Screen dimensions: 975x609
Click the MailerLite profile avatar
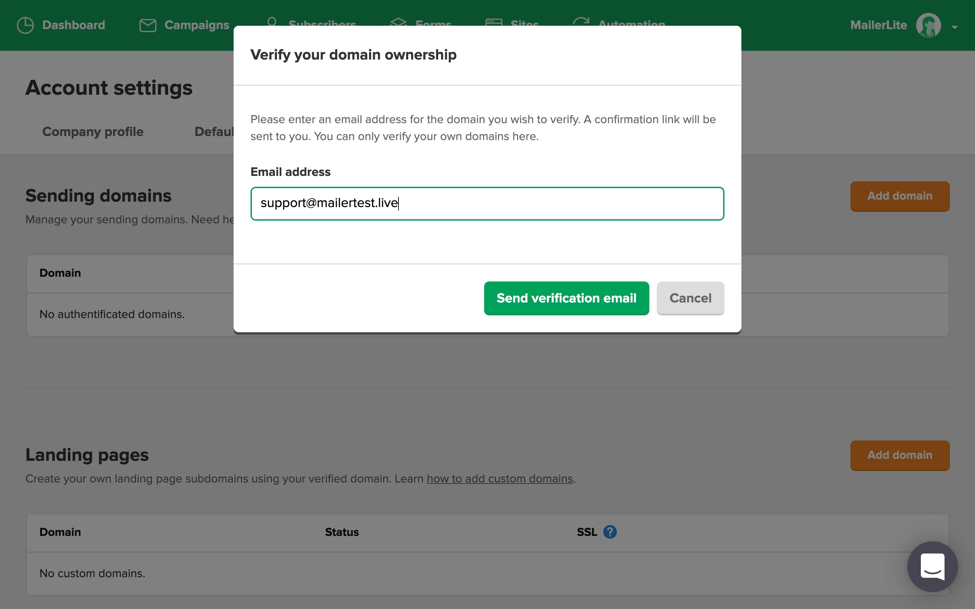[x=928, y=25]
